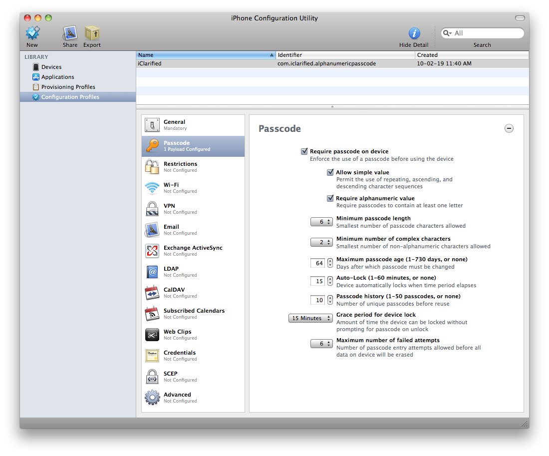The width and height of the screenshot is (549, 456).
Task: Remove the Passcode payload with minus button
Action: click(509, 128)
